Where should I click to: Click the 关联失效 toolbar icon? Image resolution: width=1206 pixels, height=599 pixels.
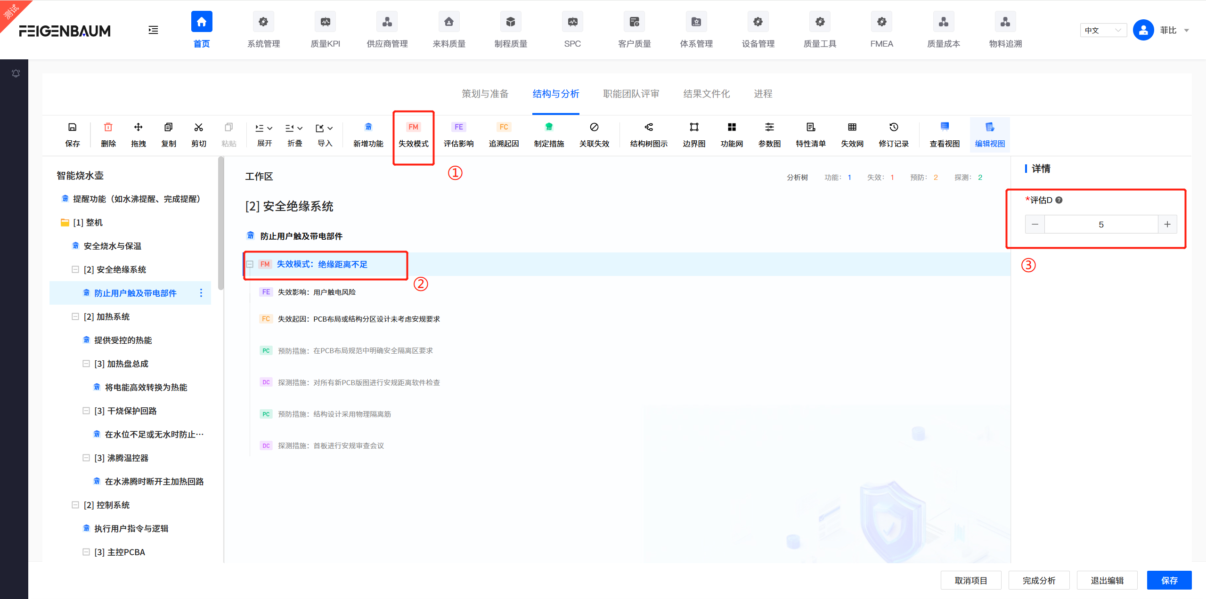click(595, 134)
